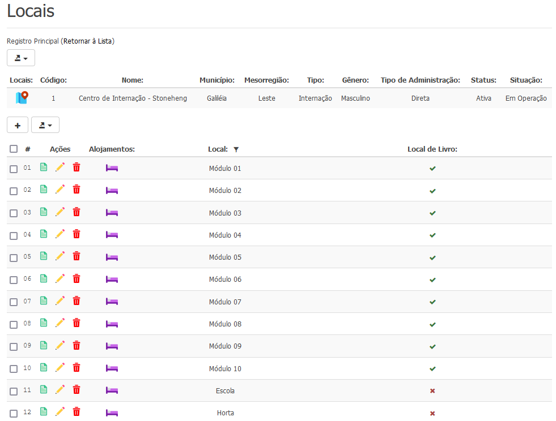Open the Local column filter funnel

[x=236, y=149]
